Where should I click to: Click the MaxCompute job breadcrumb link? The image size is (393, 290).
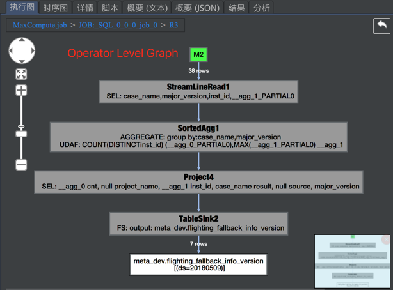point(40,25)
